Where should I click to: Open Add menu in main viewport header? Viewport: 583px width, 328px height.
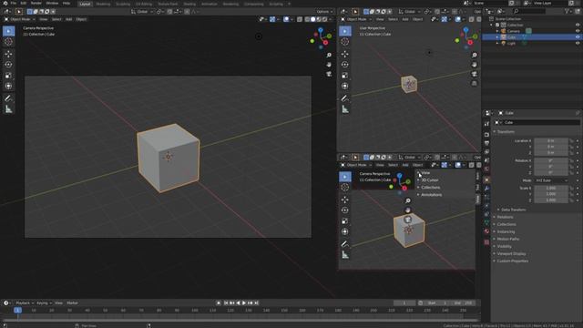pos(69,19)
